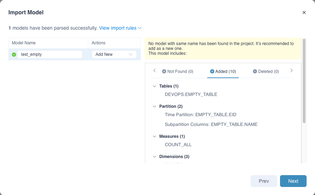This screenshot has width=315, height=195.
Task: Click the green success check icon
Action: point(14,54)
